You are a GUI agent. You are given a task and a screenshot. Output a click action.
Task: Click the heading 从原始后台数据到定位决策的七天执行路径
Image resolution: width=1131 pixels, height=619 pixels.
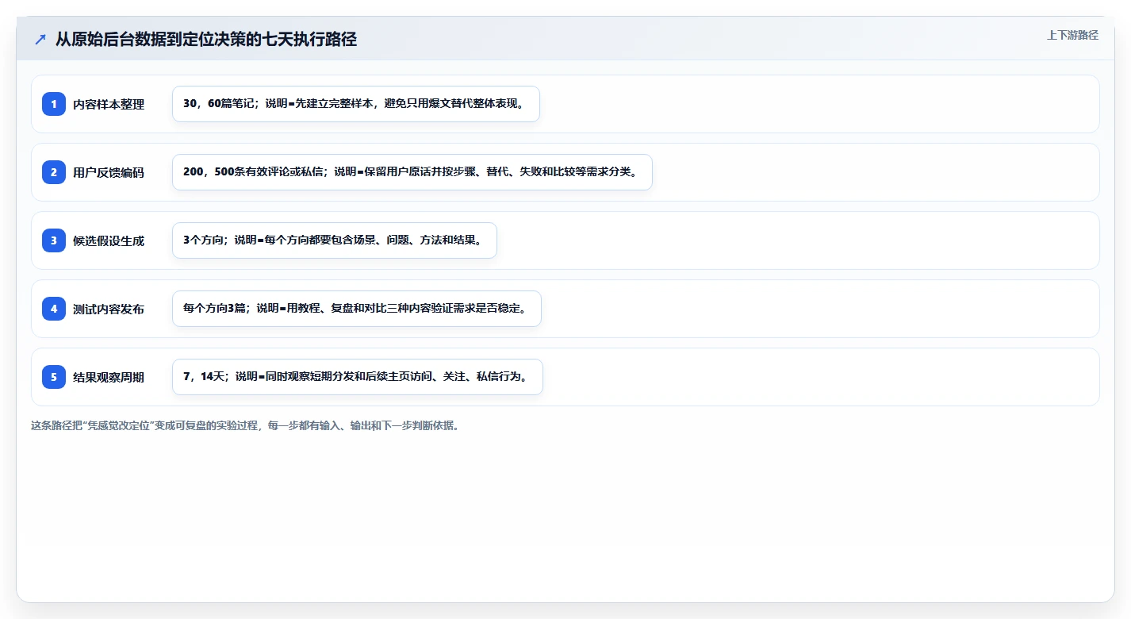pyautogui.click(x=206, y=39)
